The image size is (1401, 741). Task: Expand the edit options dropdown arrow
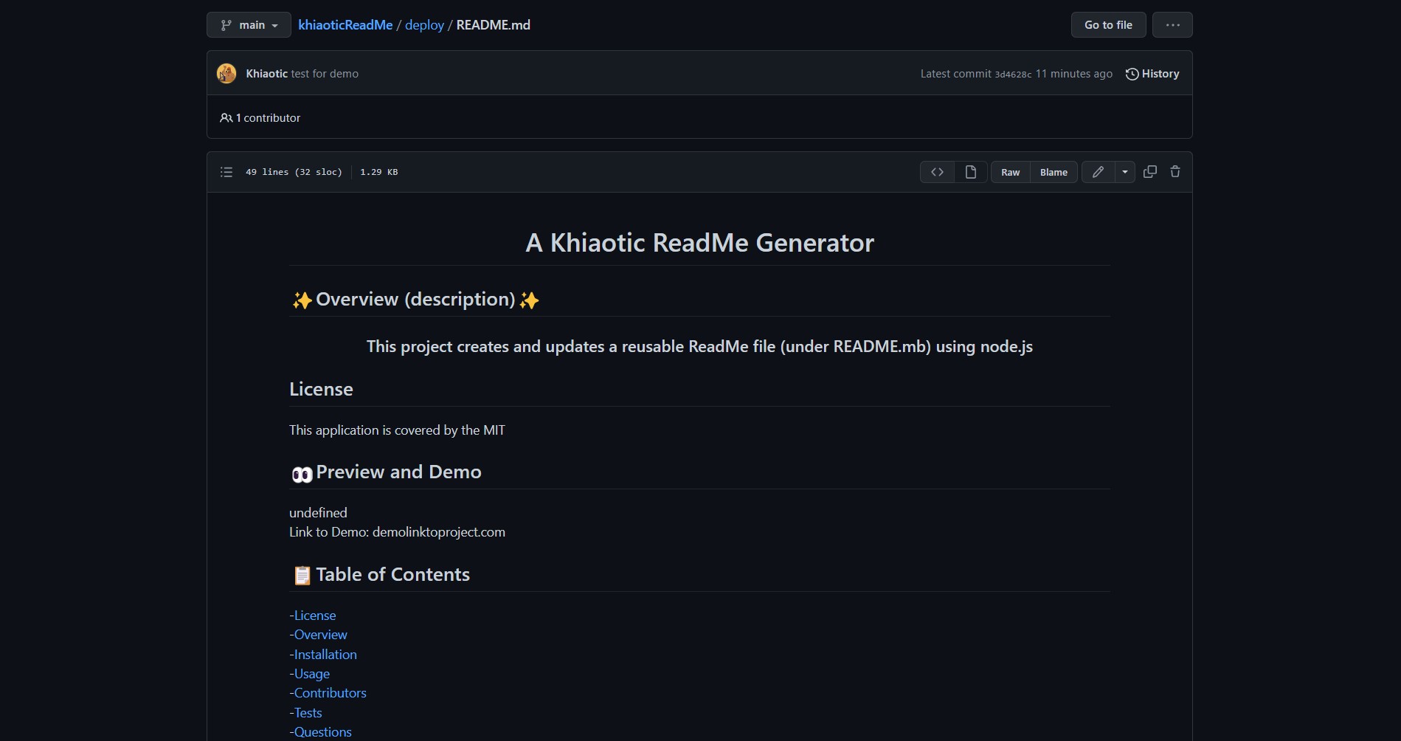coord(1124,171)
